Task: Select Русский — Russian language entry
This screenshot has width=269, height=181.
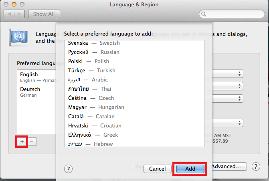Action: (x=94, y=52)
